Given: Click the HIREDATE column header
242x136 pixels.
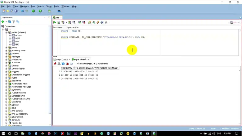Looking at the screenshot, I should (67, 68).
